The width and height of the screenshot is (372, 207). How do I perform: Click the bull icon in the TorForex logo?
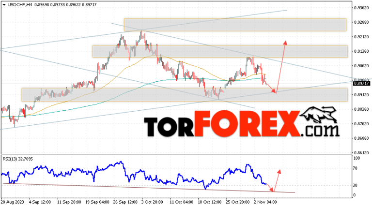pos(317,116)
